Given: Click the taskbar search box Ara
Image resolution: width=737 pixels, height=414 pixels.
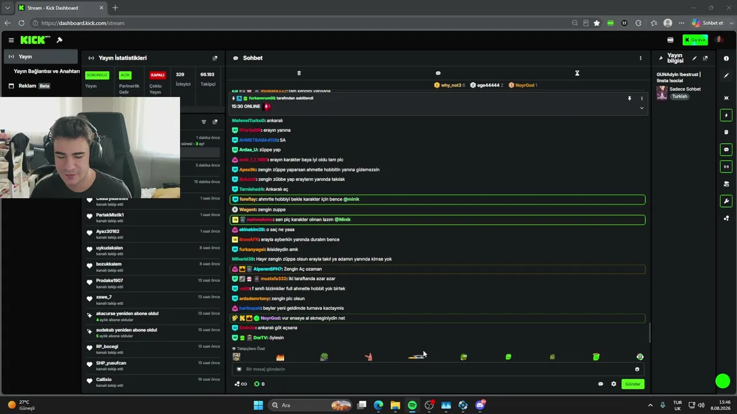Looking at the screenshot, I should point(310,405).
